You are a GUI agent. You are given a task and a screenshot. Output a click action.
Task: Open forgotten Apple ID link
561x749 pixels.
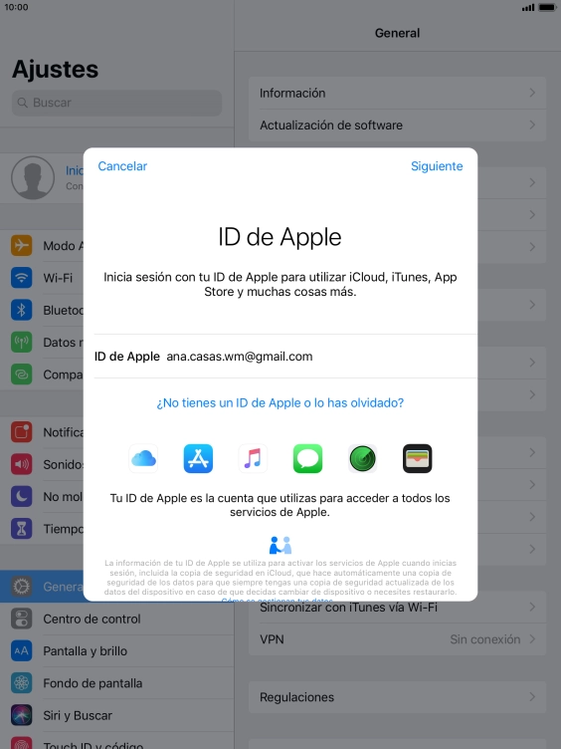[280, 402]
